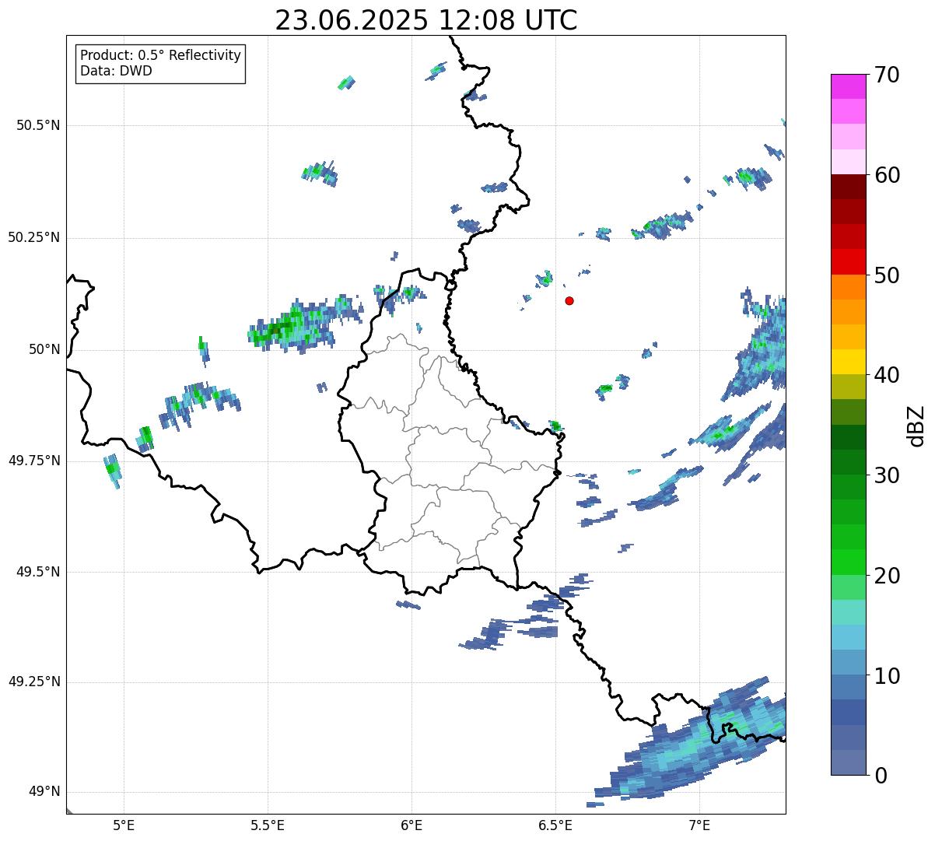This screenshot has height=841, width=935.
Task: Click the 5°E longitude label
Action: click(124, 825)
